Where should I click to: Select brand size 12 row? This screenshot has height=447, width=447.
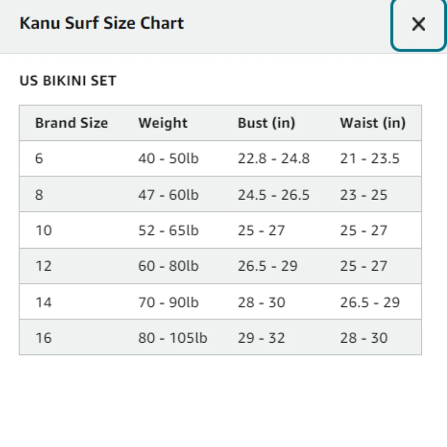pos(41,266)
